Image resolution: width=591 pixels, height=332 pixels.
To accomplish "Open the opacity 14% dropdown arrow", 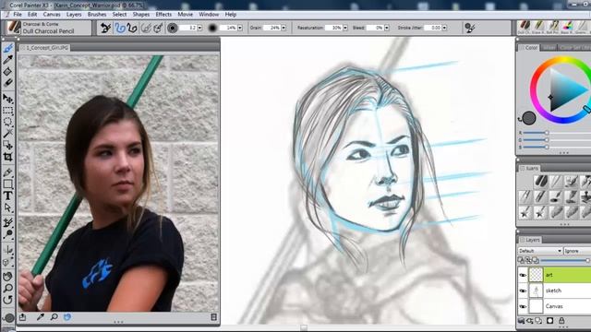I will (240, 28).
